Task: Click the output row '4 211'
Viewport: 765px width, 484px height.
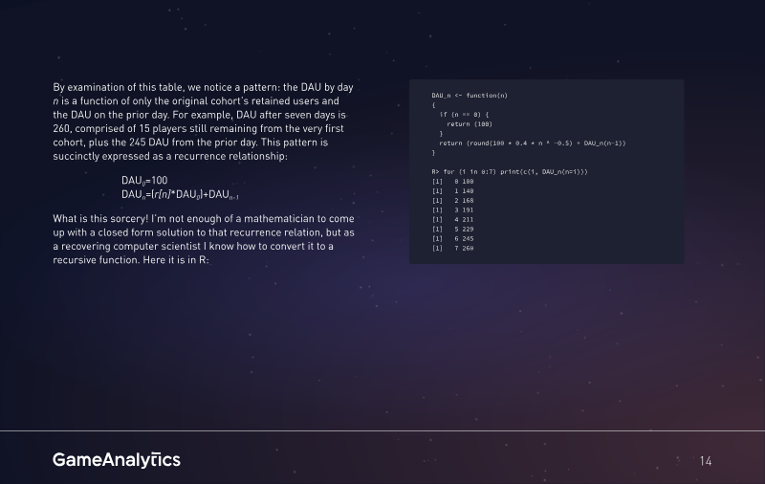Action: click(x=452, y=220)
